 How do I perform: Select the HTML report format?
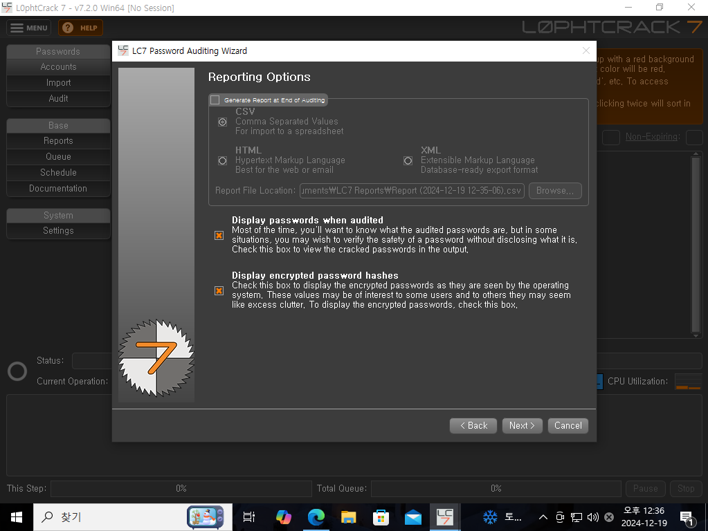[223, 160]
